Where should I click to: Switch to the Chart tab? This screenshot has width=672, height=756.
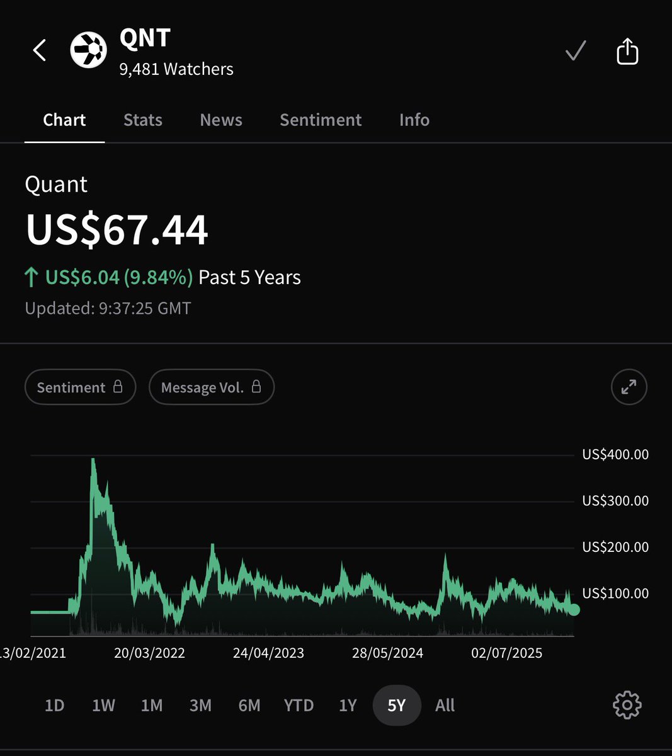click(64, 120)
